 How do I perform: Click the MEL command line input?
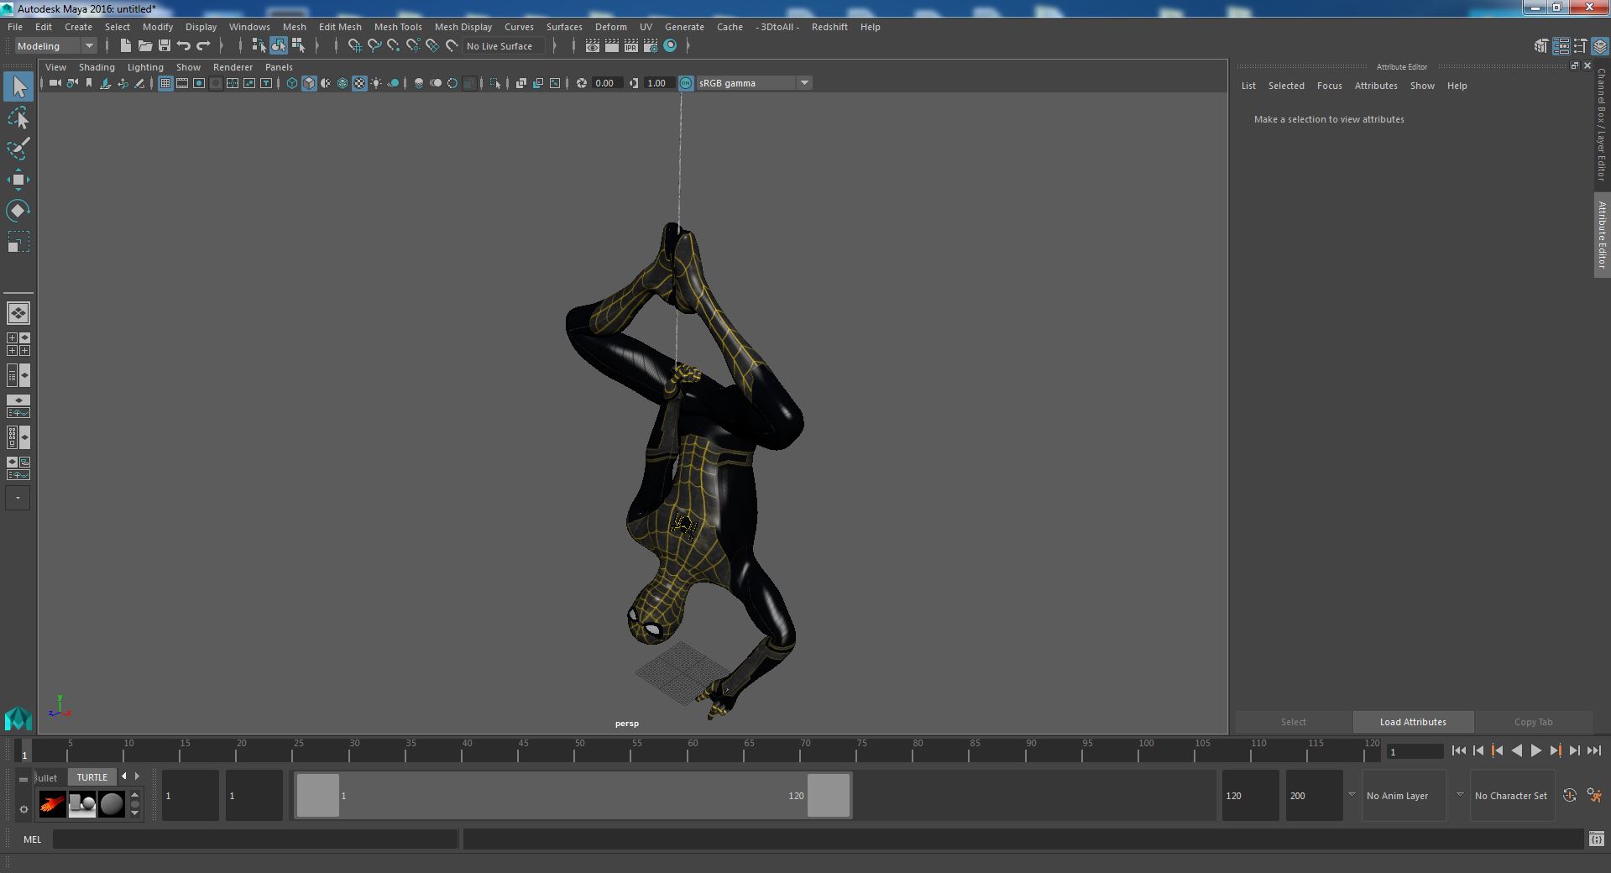255,839
